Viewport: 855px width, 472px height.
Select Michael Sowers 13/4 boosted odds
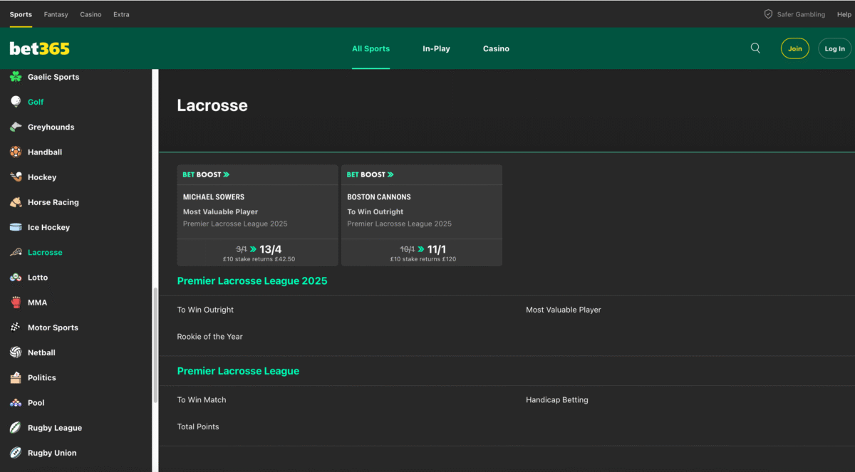pyautogui.click(x=258, y=252)
